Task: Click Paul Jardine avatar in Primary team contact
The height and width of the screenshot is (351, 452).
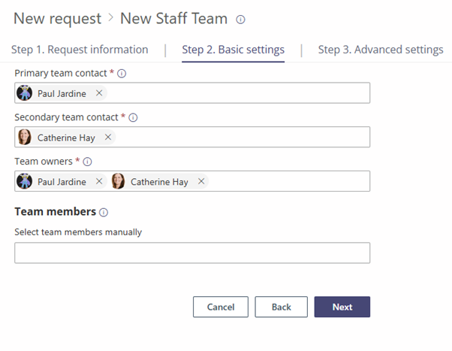Action: (25, 93)
